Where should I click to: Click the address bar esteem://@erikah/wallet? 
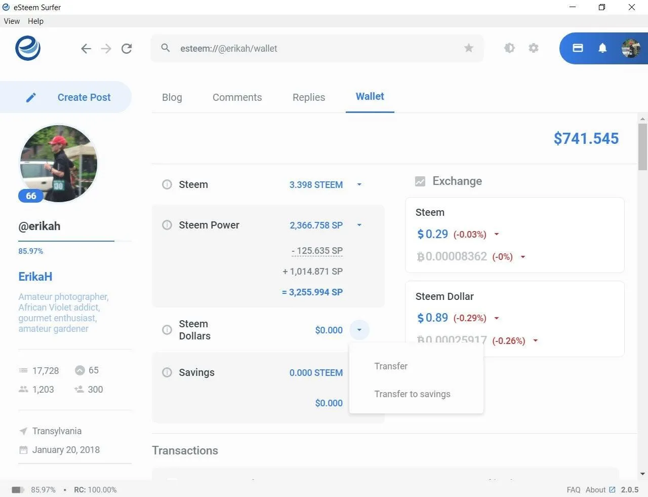(316, 49)
